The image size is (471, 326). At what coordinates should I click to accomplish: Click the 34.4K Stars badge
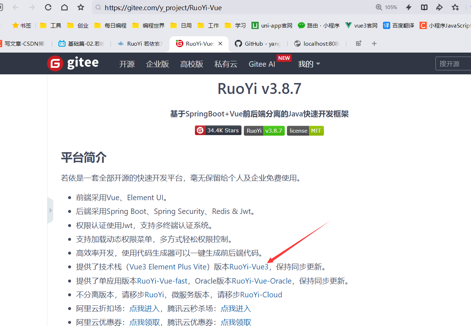pyautogui.click(x=218, y=131)
